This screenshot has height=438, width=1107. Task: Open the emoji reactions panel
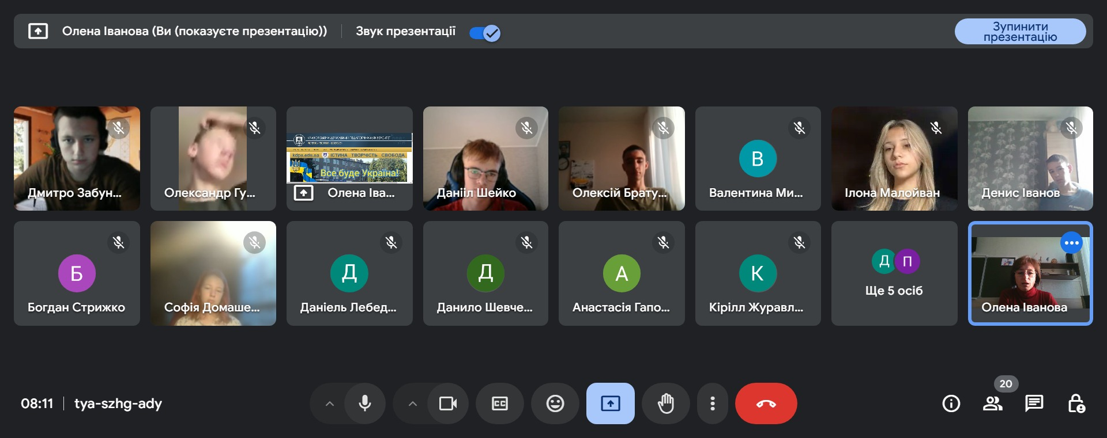click(555, 403)
